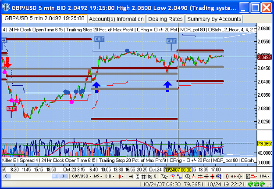Open the M5 timeframe dropdown
The width and height of the screenshot is (274, 189).
(x=98, y=176)
